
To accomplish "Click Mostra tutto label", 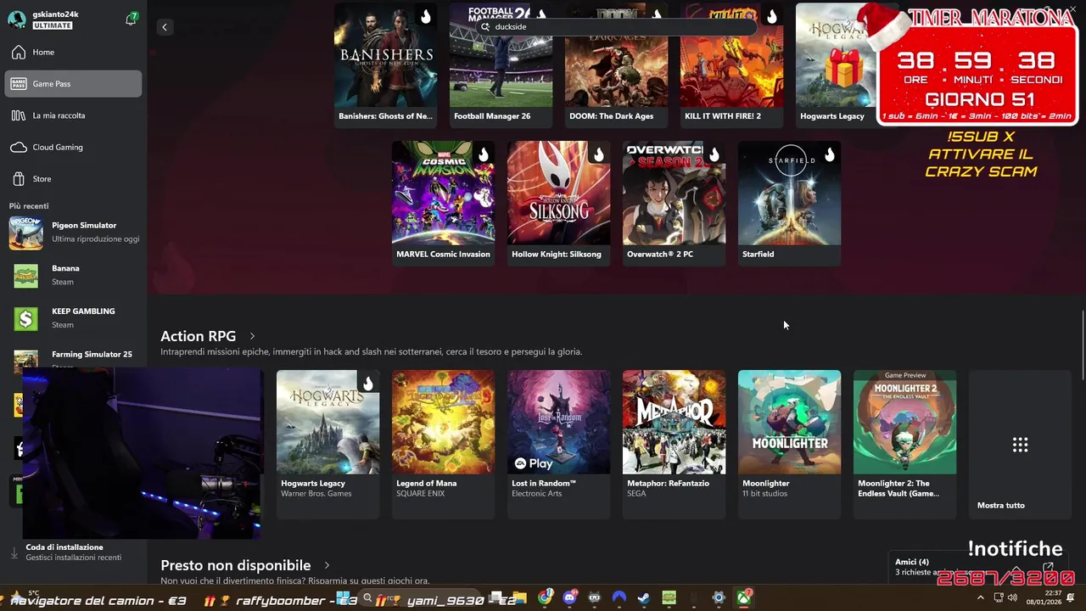I will click(1001, 505).
